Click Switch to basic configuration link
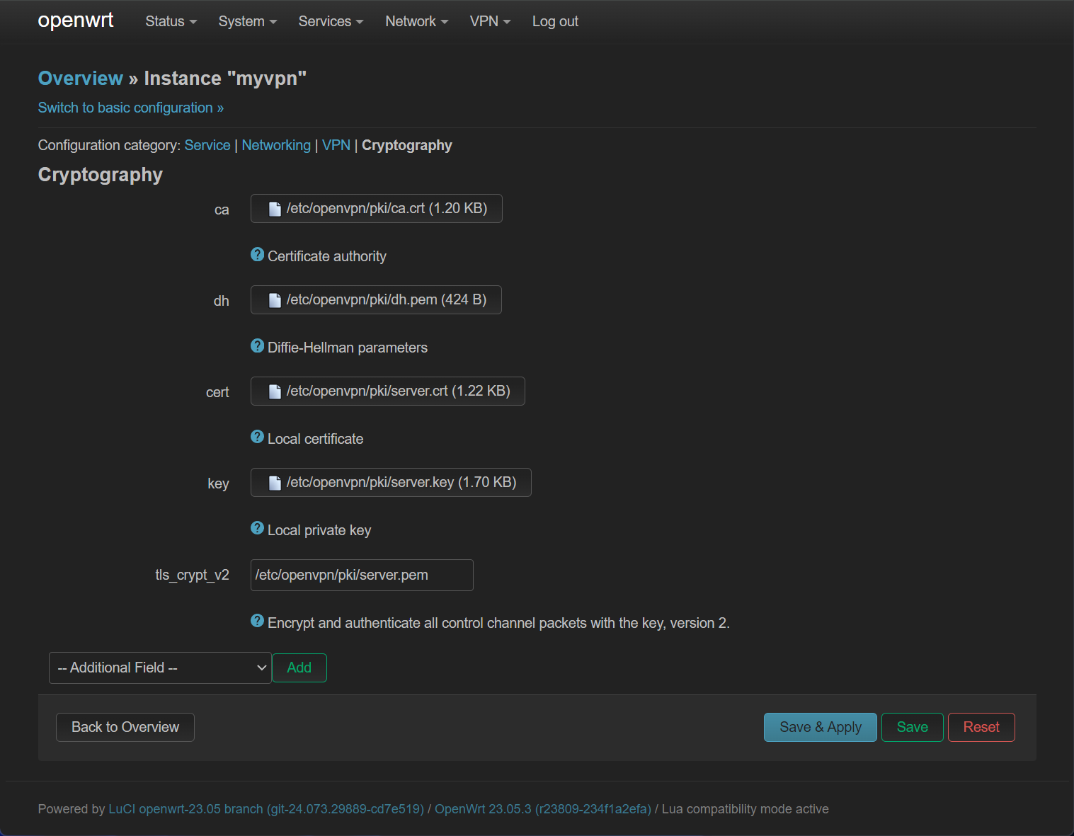Screen dimensions: 1074x836 pyautogui.click(x=131, y=108)
